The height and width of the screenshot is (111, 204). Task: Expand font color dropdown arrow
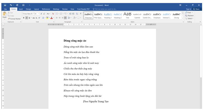pos(54,18)
